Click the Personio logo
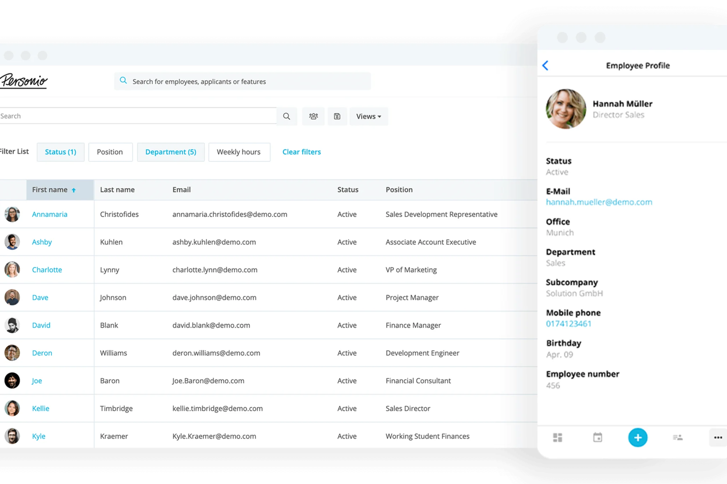Viewport: 727px width, 484px height. click(24, 81)
